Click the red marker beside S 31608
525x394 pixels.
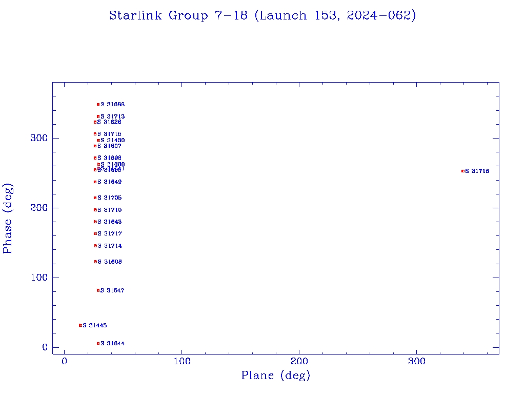(95, 262)
